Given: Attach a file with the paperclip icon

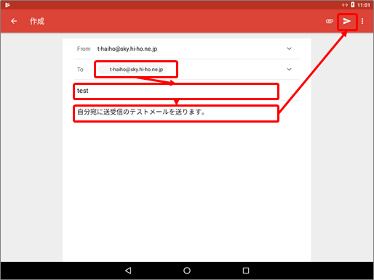Looking at the screenshot, I should (x=329, y=21).
